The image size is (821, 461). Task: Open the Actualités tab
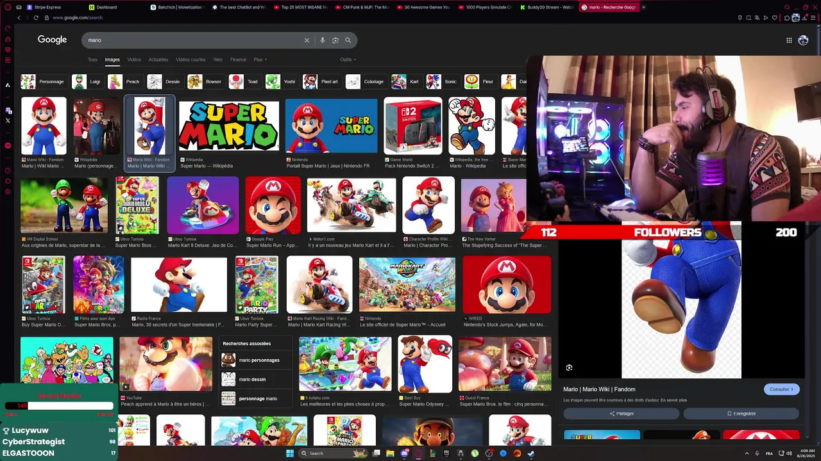(158, 60)
